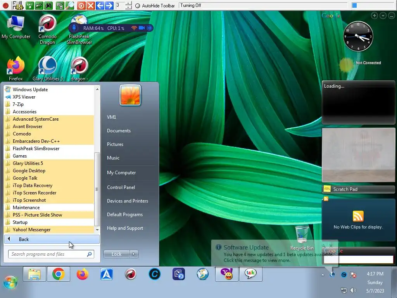Open the checklist settings icon in the top toolbar

tap(18, 5)
